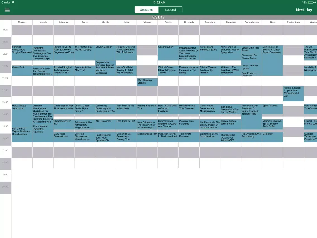
Task: Open the hamburger menu icon
Action: click(7, 10)
